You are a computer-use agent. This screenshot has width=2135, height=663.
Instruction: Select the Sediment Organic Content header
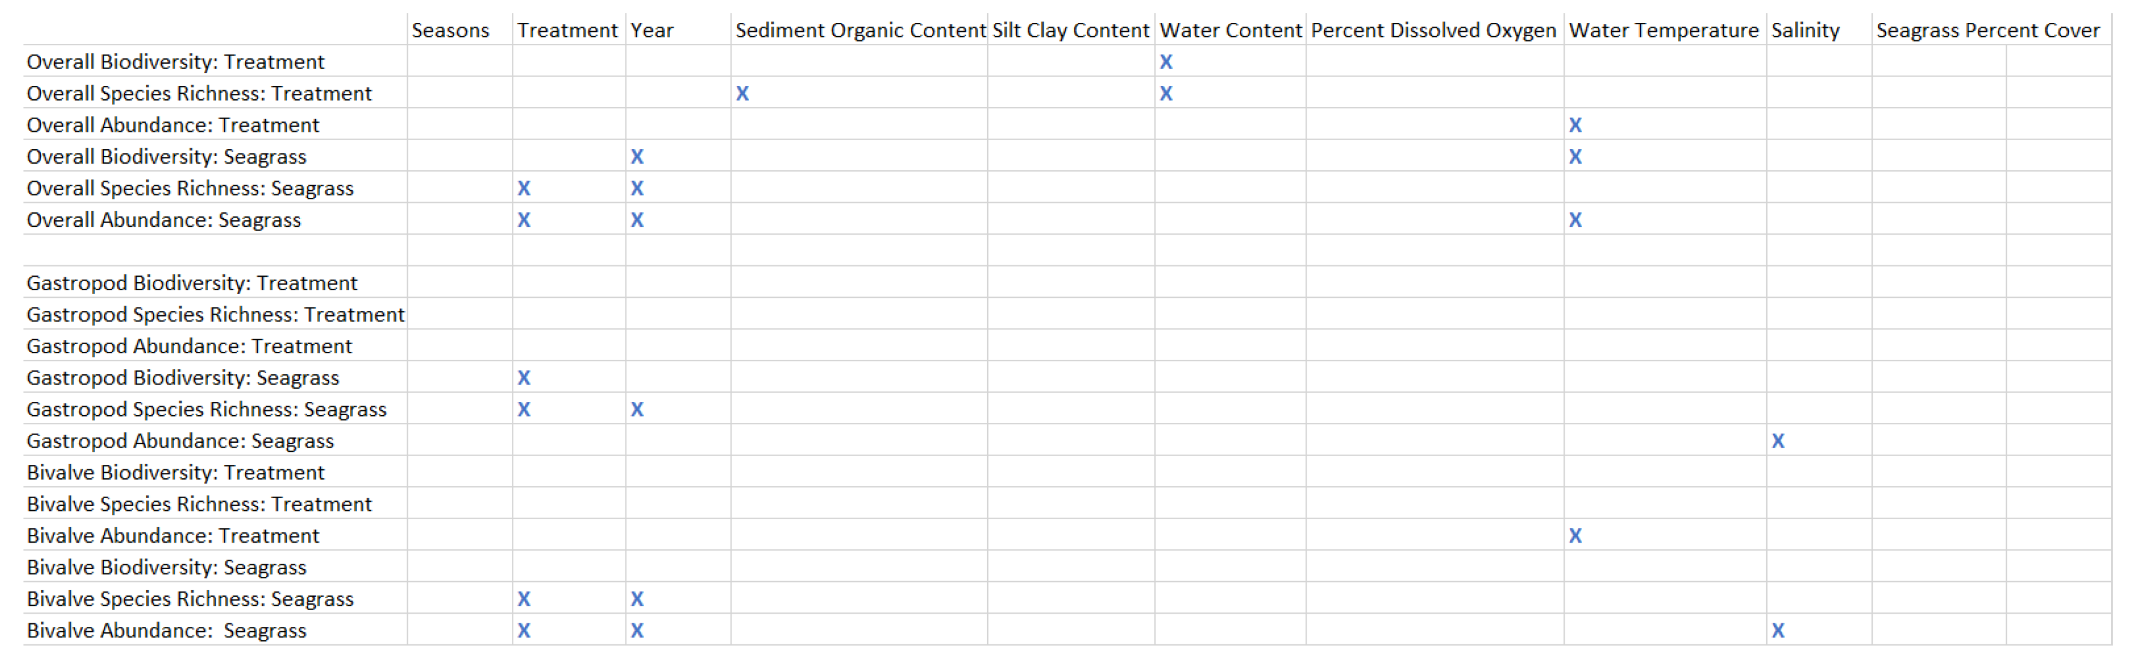(860, 31)
